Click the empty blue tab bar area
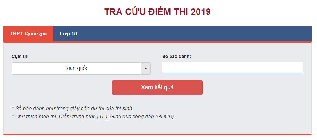 (195, 34)
